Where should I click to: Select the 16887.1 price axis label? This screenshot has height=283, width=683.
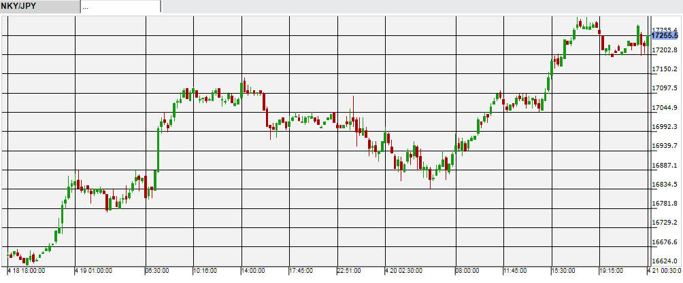[665, 166]
